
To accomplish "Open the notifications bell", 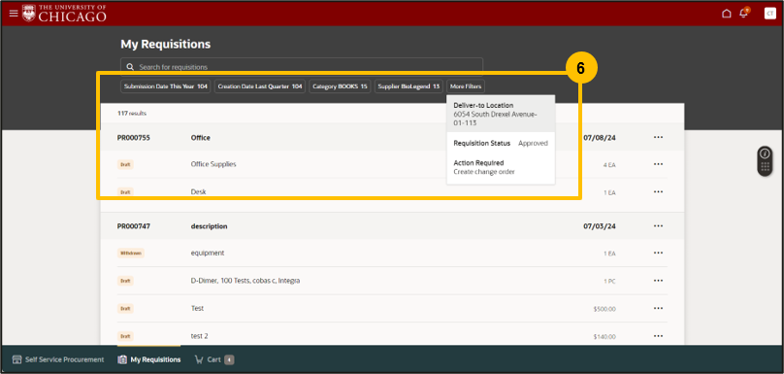I will pos(744,13).
